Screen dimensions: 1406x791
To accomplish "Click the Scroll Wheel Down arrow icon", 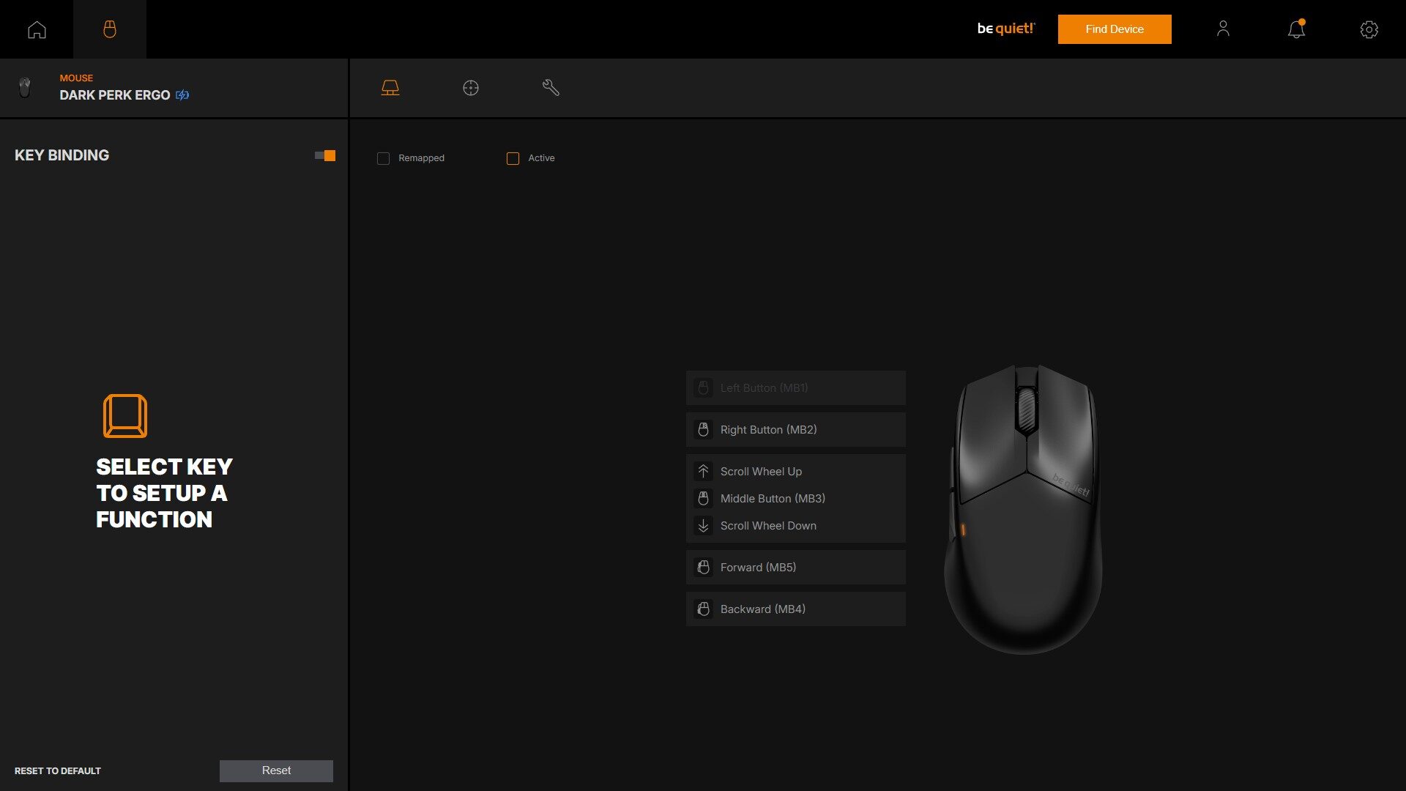I will click(x=703, y=526).
